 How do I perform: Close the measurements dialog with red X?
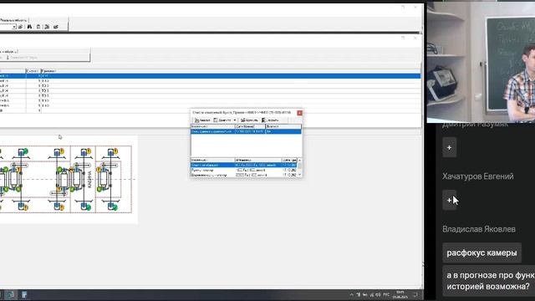click(299, 113)
